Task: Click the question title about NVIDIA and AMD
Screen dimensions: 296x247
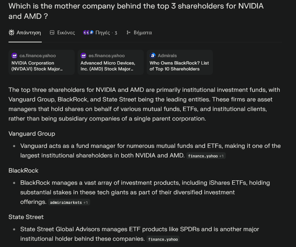Action: tap(136, 11)
